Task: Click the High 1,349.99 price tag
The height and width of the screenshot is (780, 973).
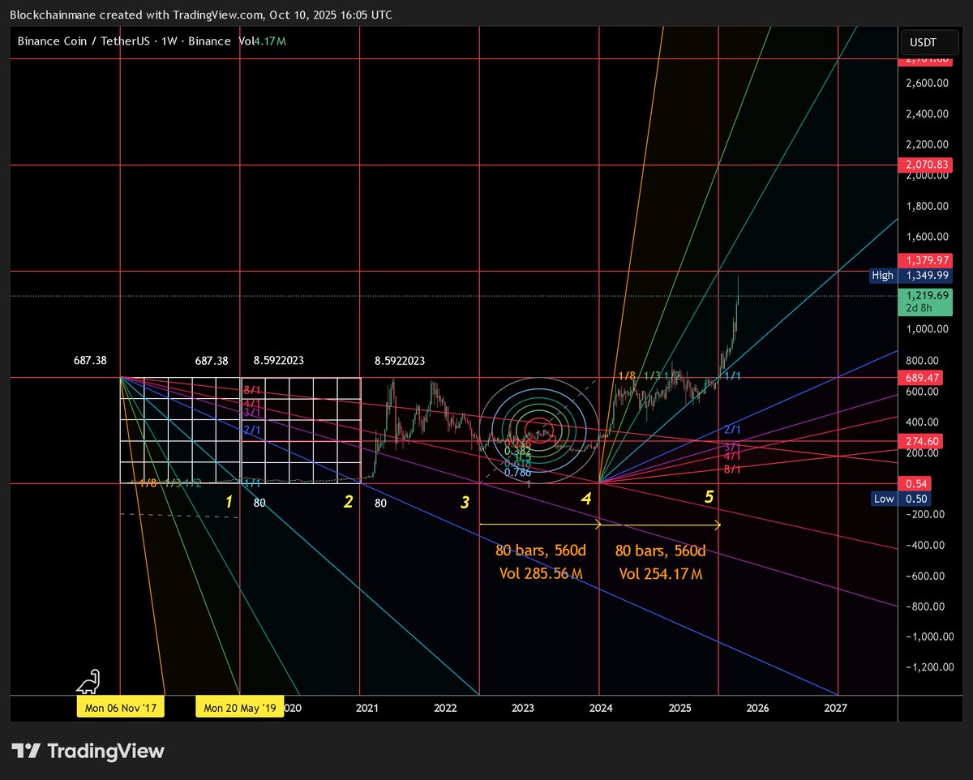Action: tap(911, 276)
